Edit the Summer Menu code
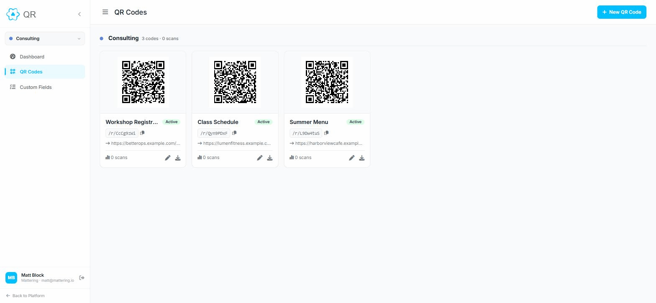 click(352, 158)
